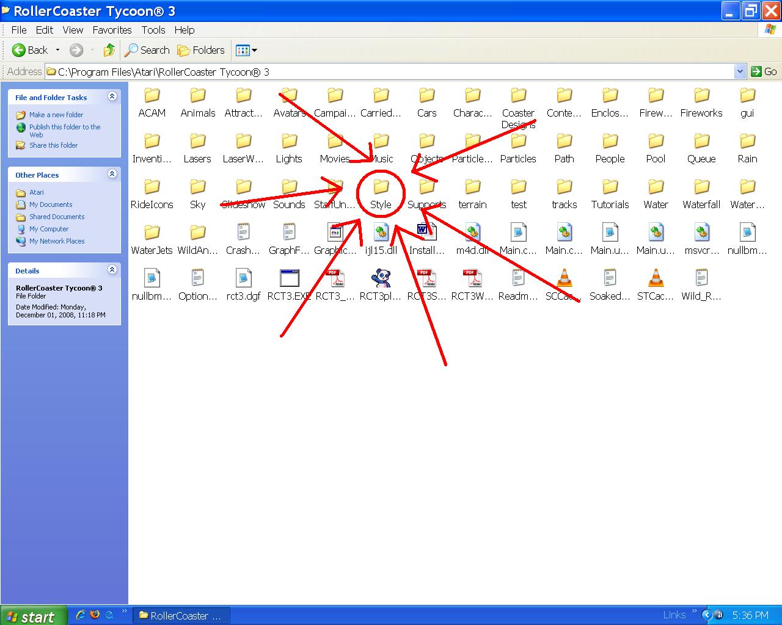This screenshot has width=782, height=625.
Task: Select the m4d.dll file
Action: coord(472,240)
